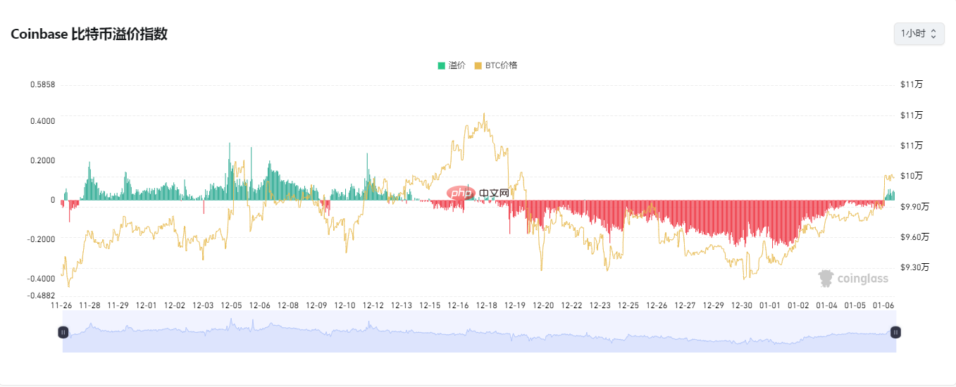Click the red php watermark badge
The image size is (956, 387).
click(x=460, y=193)
